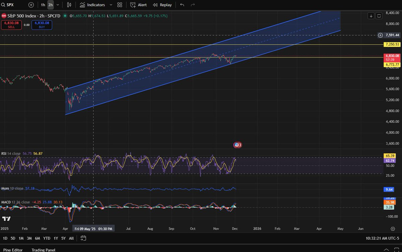Start bar Replay mode
The width and height of the screenshot is (402, 252).
[x=162, y=5]
